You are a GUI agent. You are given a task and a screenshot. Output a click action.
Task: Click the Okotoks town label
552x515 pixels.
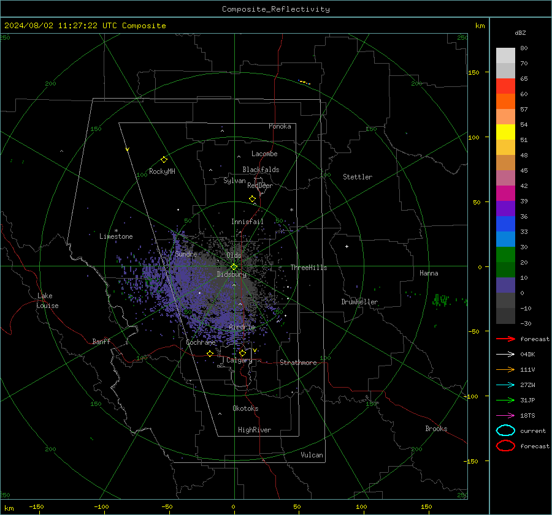pos(245,408)
